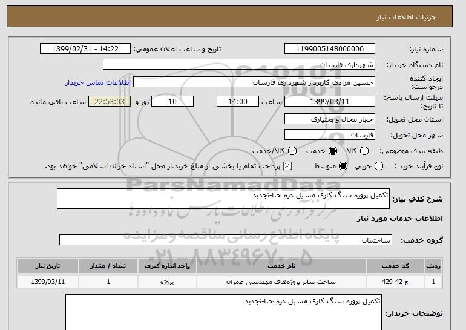Click the buyer name field شهرداری فارسان
This screenshot has width=466, height=330.
click(x=239, y=65)
